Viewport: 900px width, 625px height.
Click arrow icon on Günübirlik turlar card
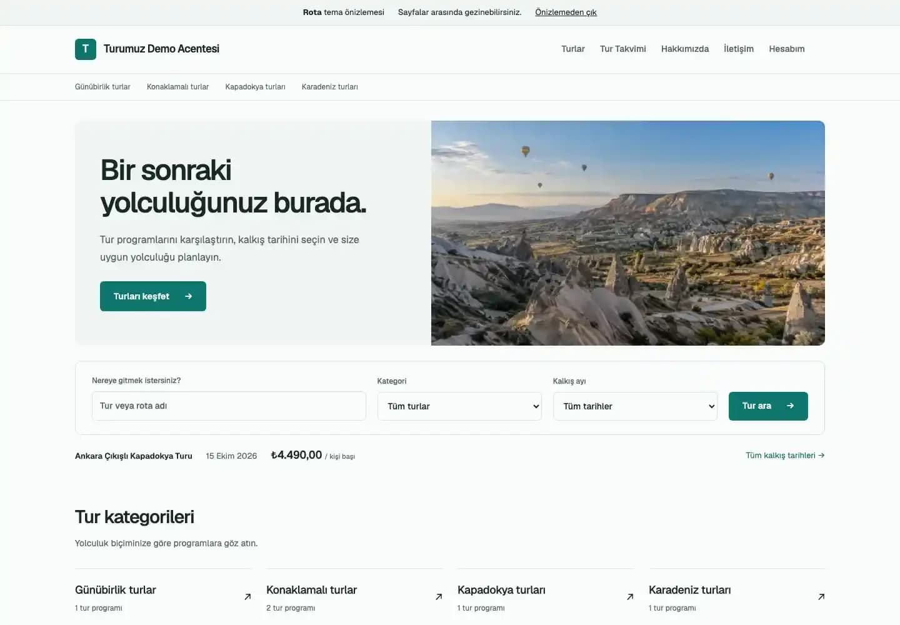(x=247, y=597)
